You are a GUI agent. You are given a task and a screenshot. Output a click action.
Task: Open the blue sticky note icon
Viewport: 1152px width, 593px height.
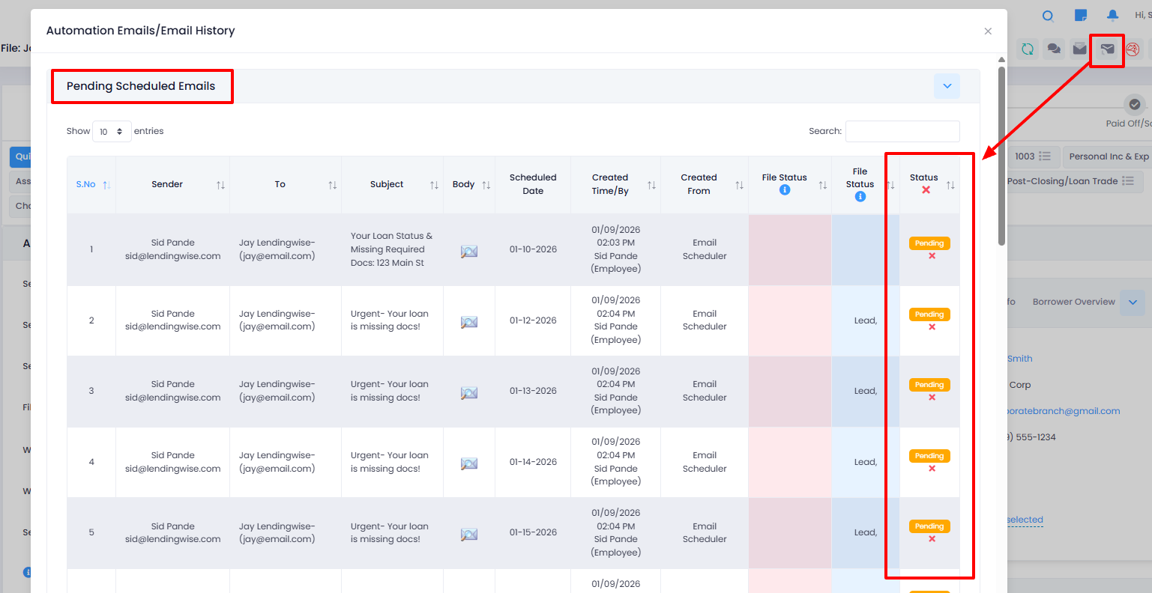1081,16
